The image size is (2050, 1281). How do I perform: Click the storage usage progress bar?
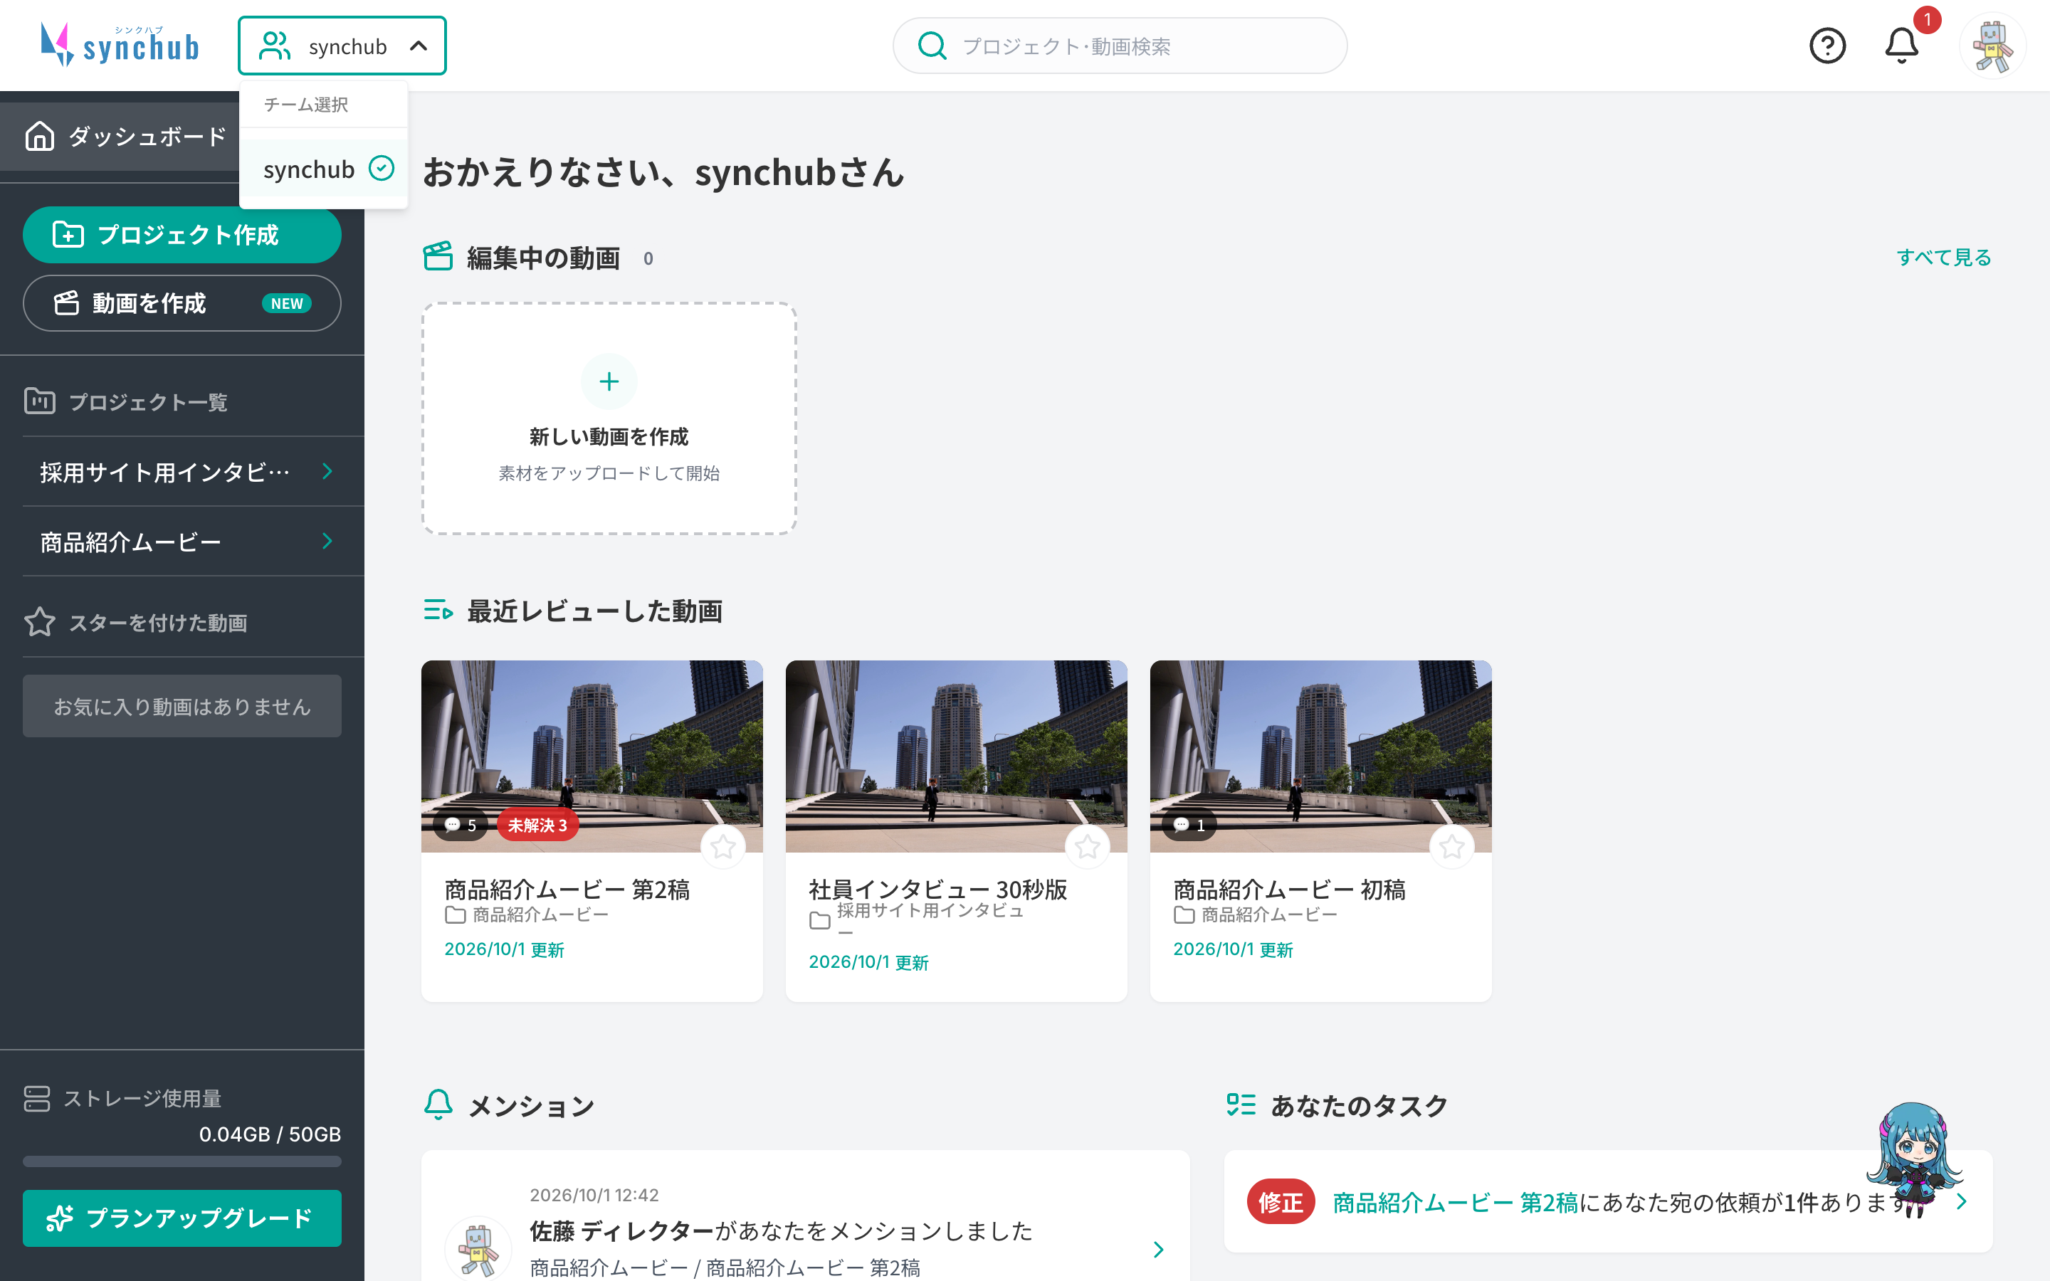coord(182,1161)
